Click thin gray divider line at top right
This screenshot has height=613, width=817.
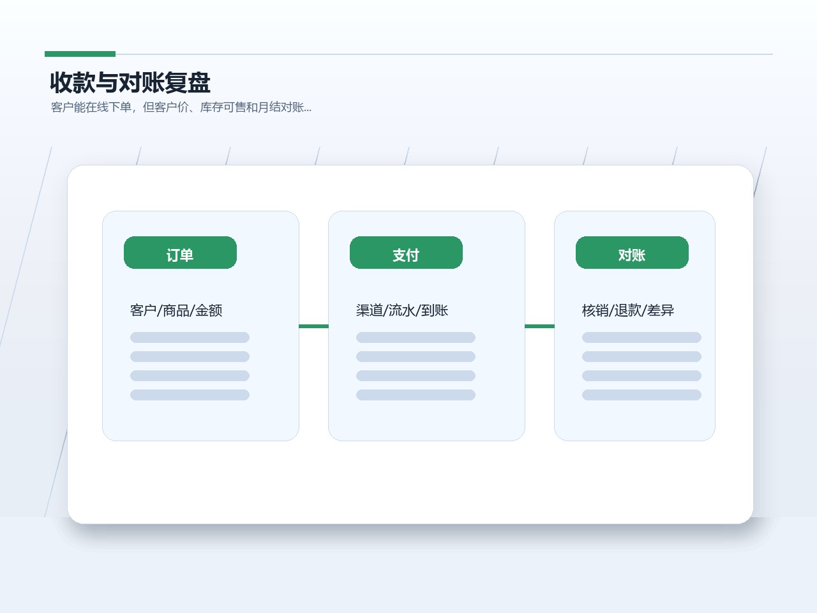pos(444,54)
